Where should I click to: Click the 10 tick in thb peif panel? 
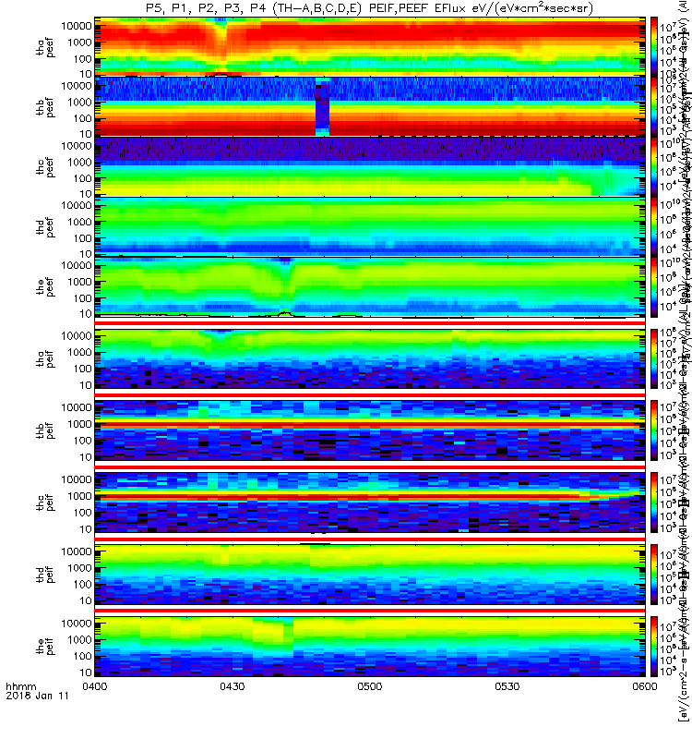85,457
